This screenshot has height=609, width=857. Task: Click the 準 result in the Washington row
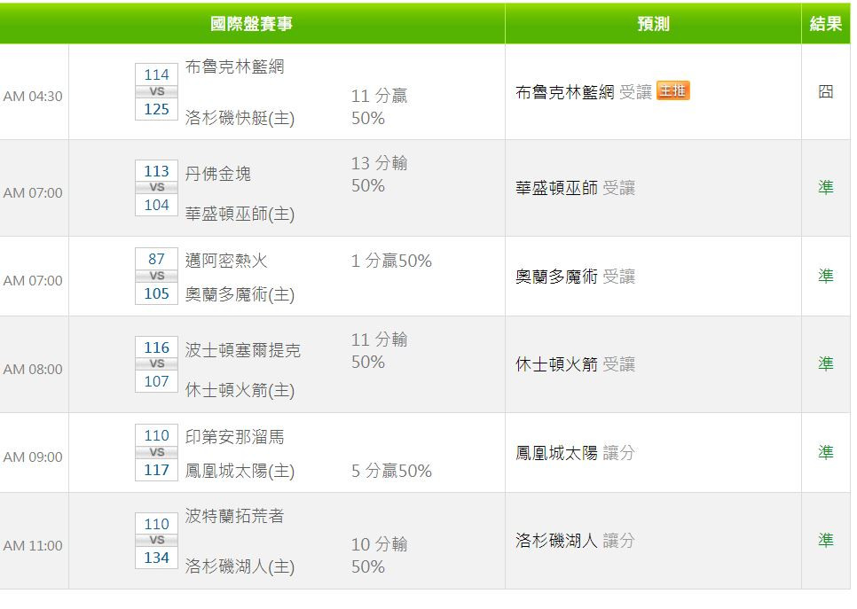tap(825, 187)
